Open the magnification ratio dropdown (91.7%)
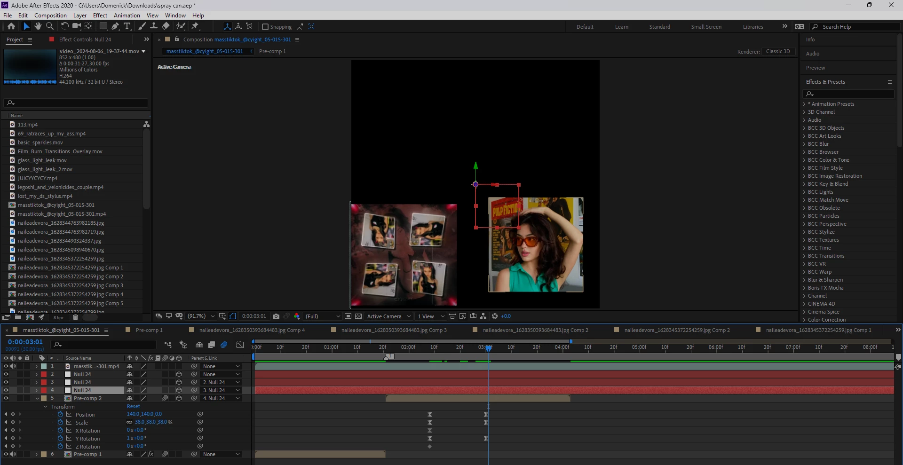This screenshot has height=465, width=903. click(201, 316)
